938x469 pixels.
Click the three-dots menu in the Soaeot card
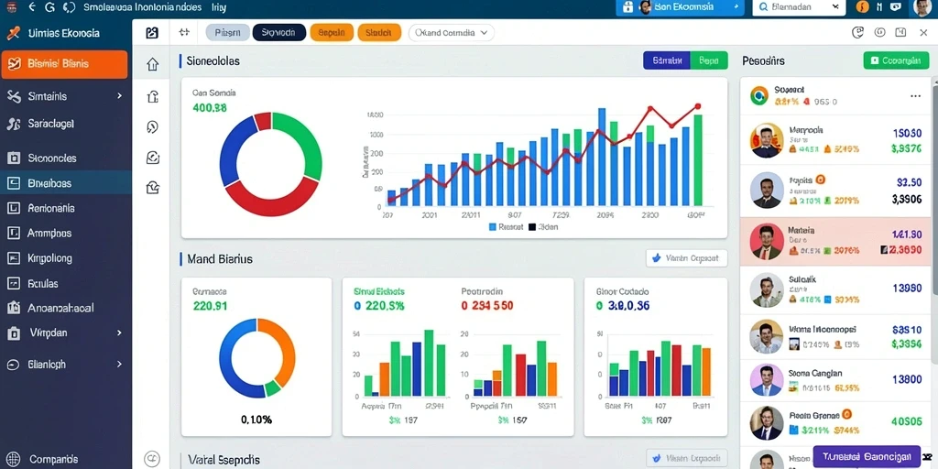915,95
